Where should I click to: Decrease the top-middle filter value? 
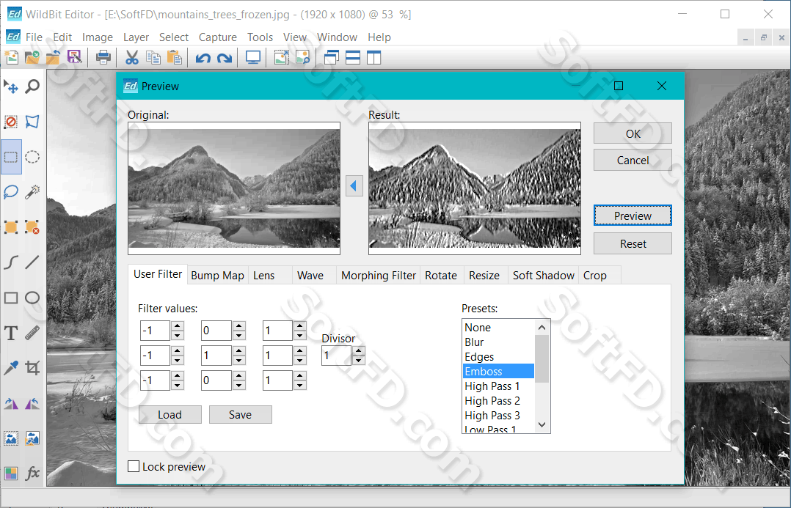(239, 336)
